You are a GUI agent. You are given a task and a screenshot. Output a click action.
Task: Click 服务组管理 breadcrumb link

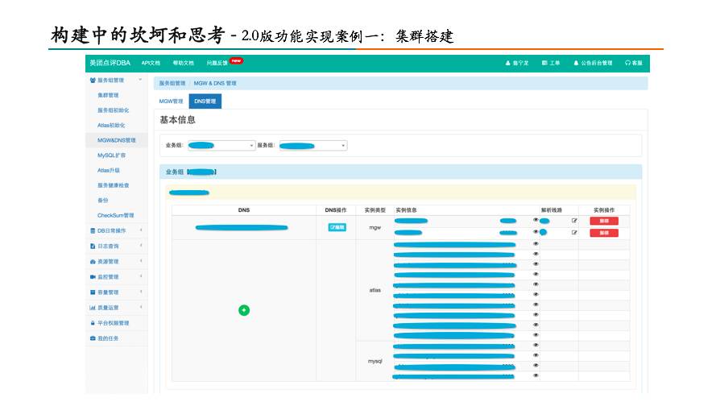pyautogui.click(x=172, y=84)
